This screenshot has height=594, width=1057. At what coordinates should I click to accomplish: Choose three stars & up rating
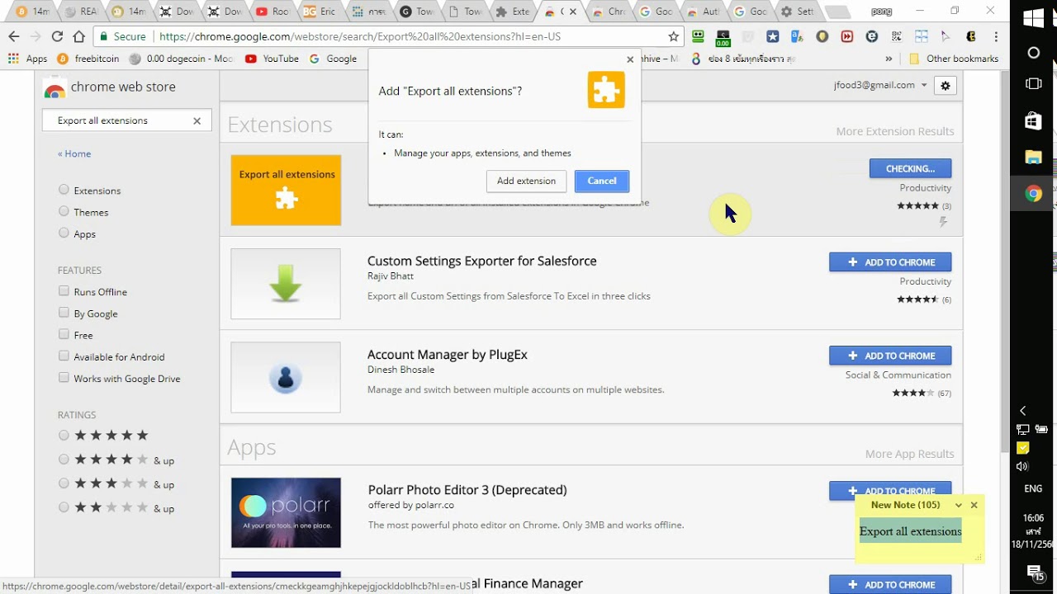(64, 483)
